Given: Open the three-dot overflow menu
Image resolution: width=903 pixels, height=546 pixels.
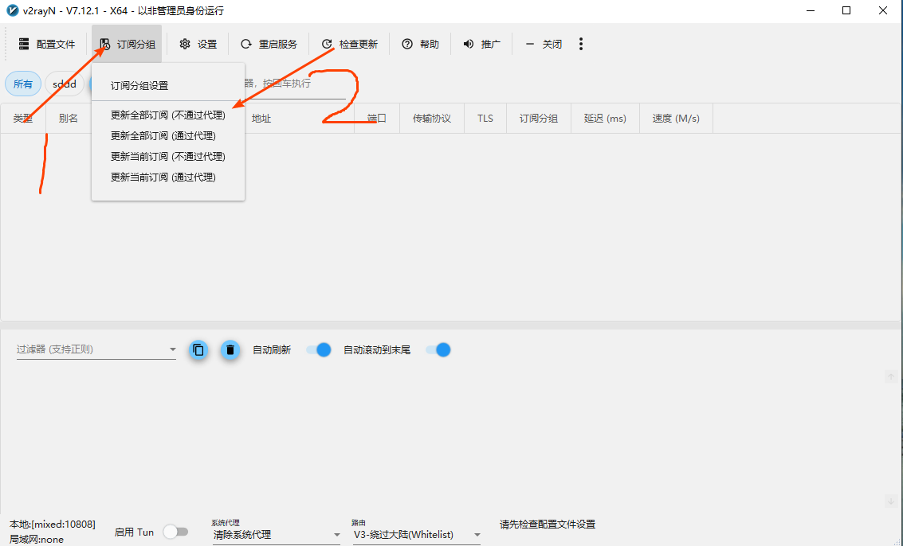Looking at the screenshot, I should click(x=580, y=45).
